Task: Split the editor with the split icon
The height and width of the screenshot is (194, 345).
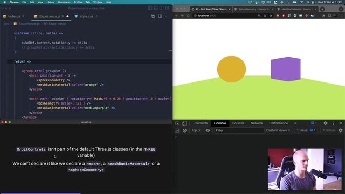Action: point(160,16)
